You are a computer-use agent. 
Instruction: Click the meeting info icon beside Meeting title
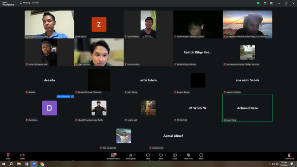[21, 3]
